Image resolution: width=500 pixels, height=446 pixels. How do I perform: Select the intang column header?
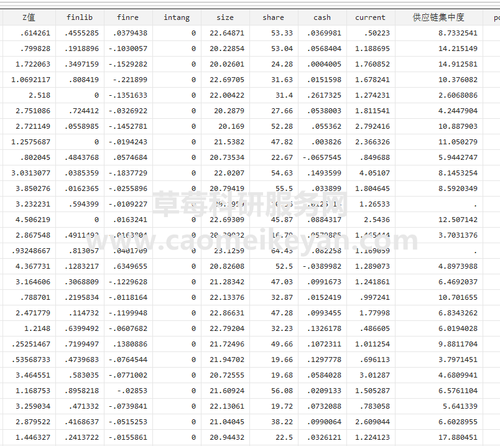coord(177,17)
